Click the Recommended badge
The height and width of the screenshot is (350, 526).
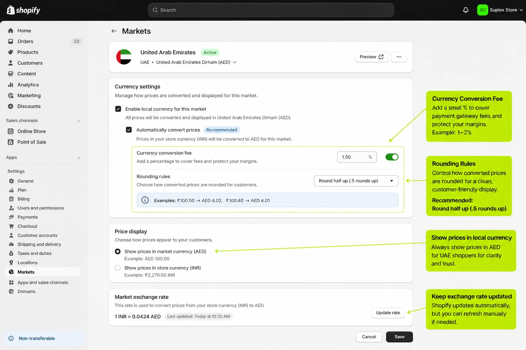pyautogui.click(x=222, y=130)
